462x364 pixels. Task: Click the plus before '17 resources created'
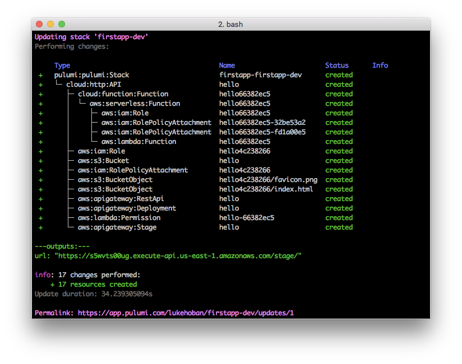(52, 284)
